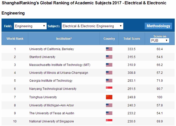Click the Country column header
Viewport: 176px width, 126px height.
(109, 39)
